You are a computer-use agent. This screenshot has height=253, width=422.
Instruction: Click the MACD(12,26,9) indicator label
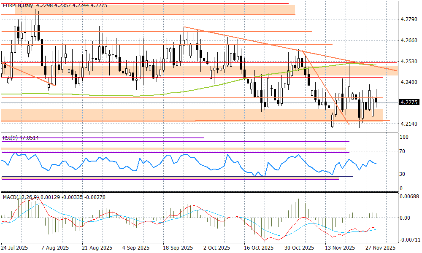click(20, 197)
